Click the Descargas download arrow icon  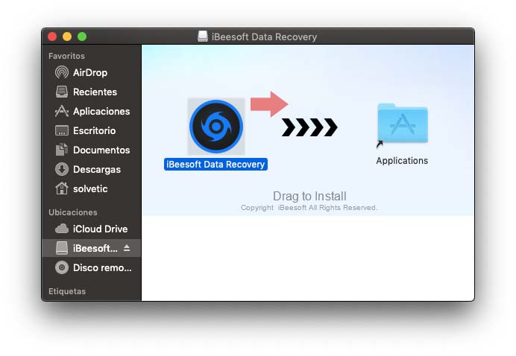(62, 169)
